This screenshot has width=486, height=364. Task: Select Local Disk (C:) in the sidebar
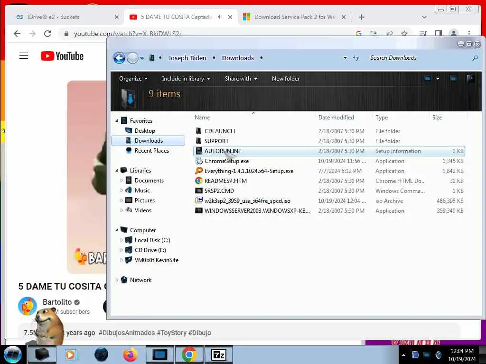click(152, 240)
